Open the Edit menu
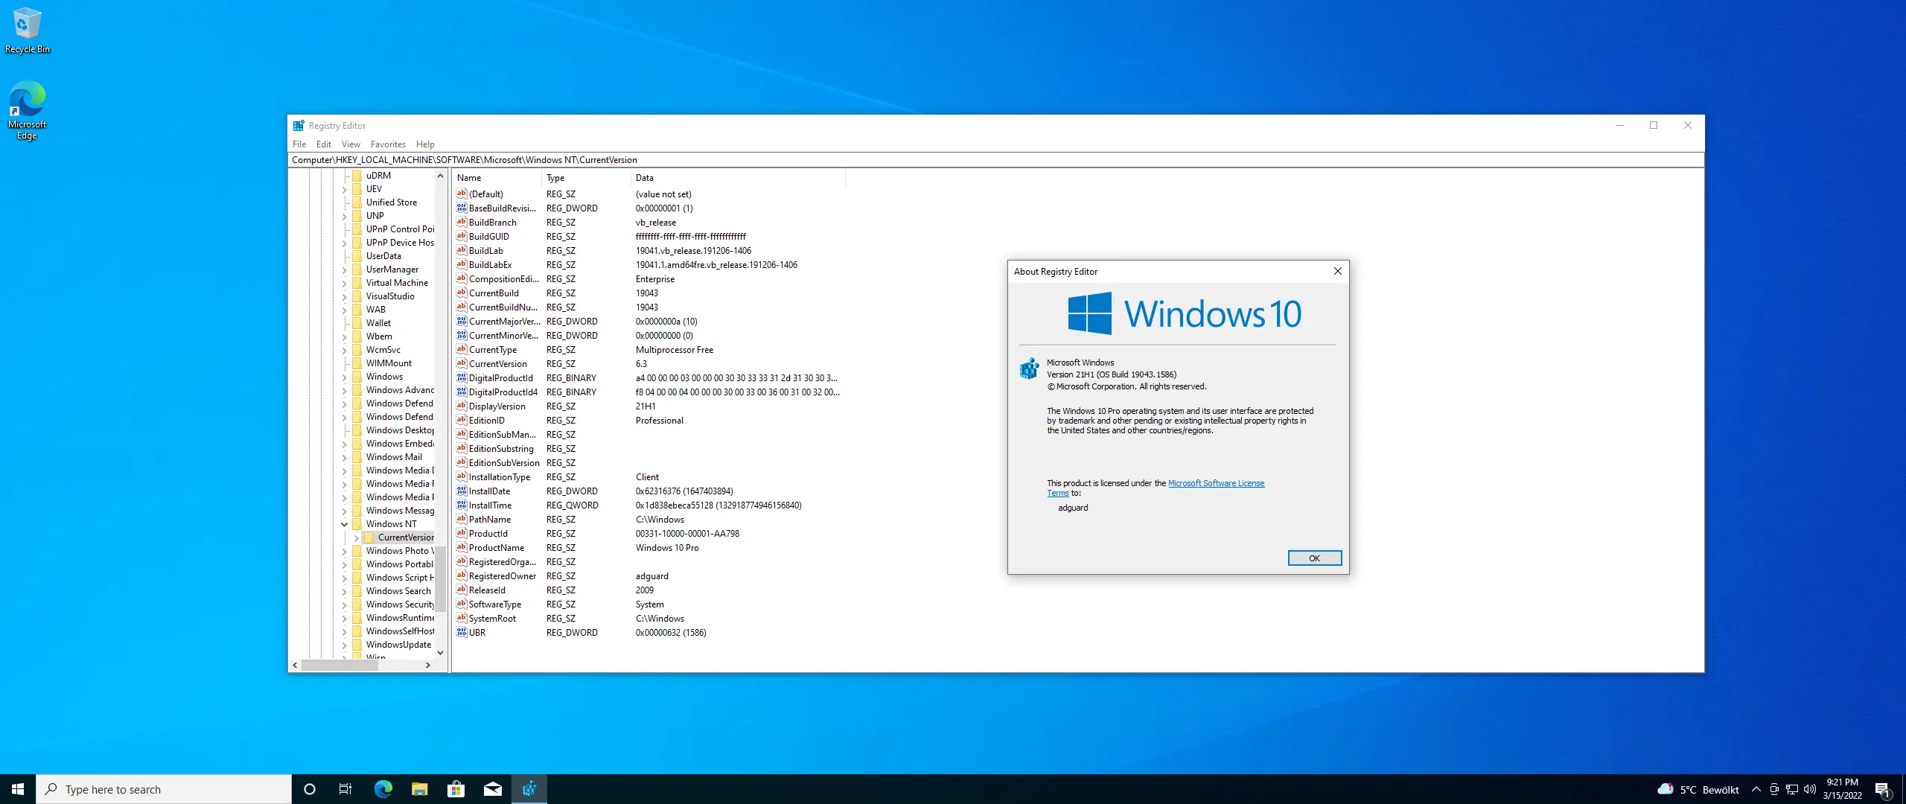Image resolution: width=1906 pixels, height=804 pixels. pyautogui.click(x=323, y=144)
